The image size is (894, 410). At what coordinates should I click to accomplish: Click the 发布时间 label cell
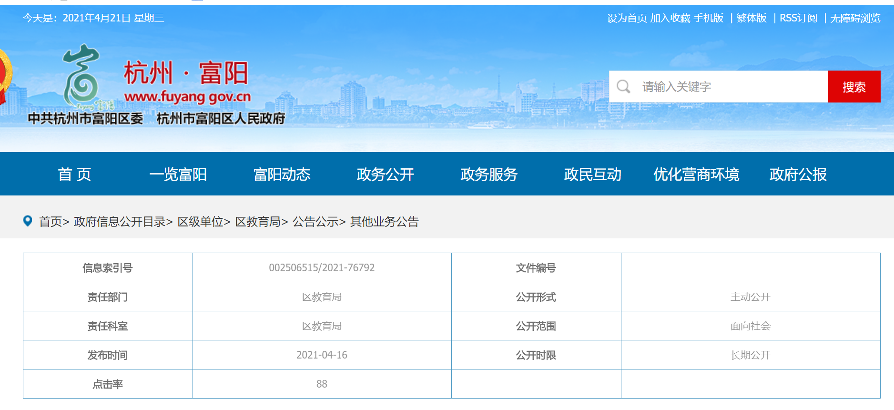pos(108,355)
